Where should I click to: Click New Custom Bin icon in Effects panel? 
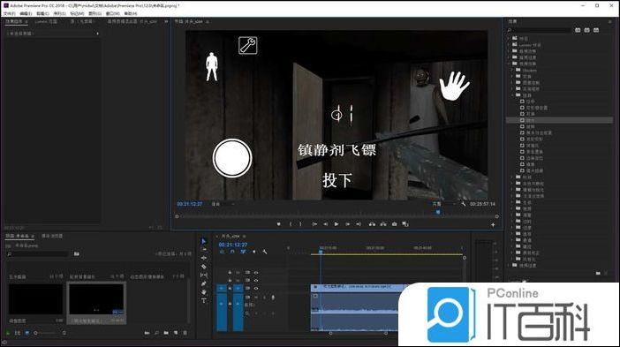point(598,273)
